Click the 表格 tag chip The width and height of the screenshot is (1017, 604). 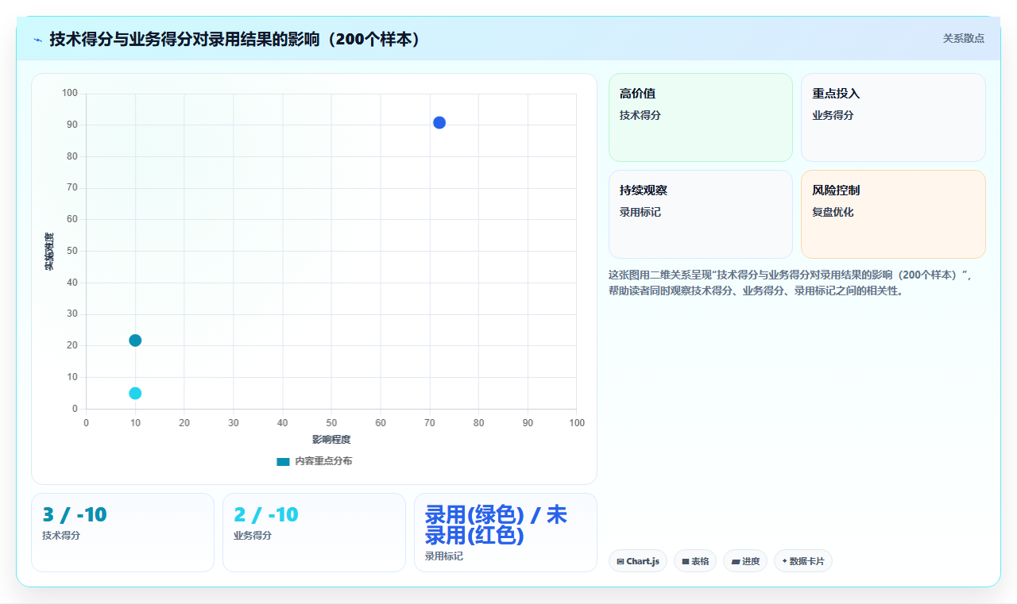point(695,561)
